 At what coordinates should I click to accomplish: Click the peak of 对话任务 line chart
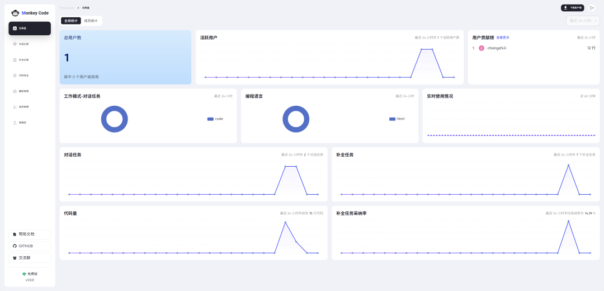point(290,167)
